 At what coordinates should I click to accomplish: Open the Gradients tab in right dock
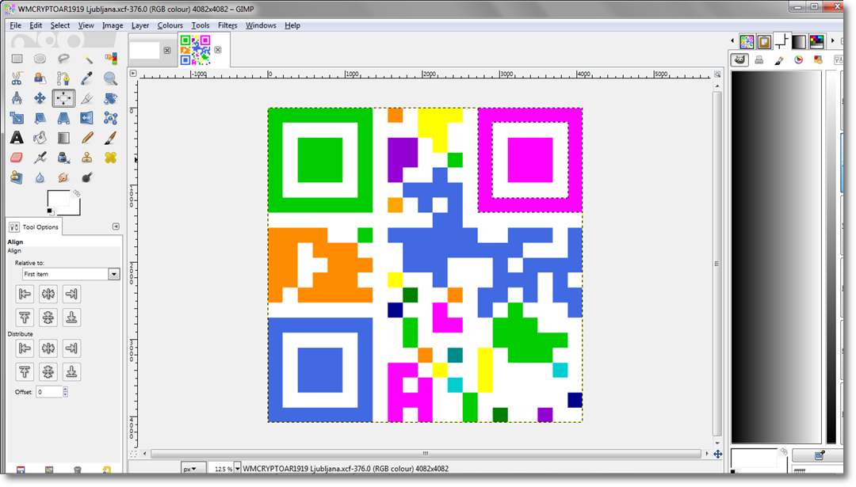pyautogui.click(x=799, y=41)
